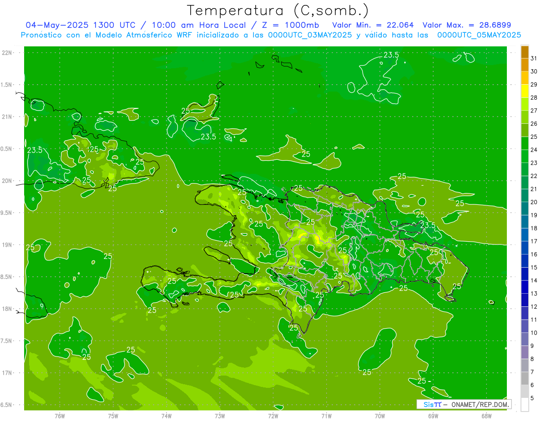Click the latitude label 6.5N
The image size is (546, 422).
(6, 405)
